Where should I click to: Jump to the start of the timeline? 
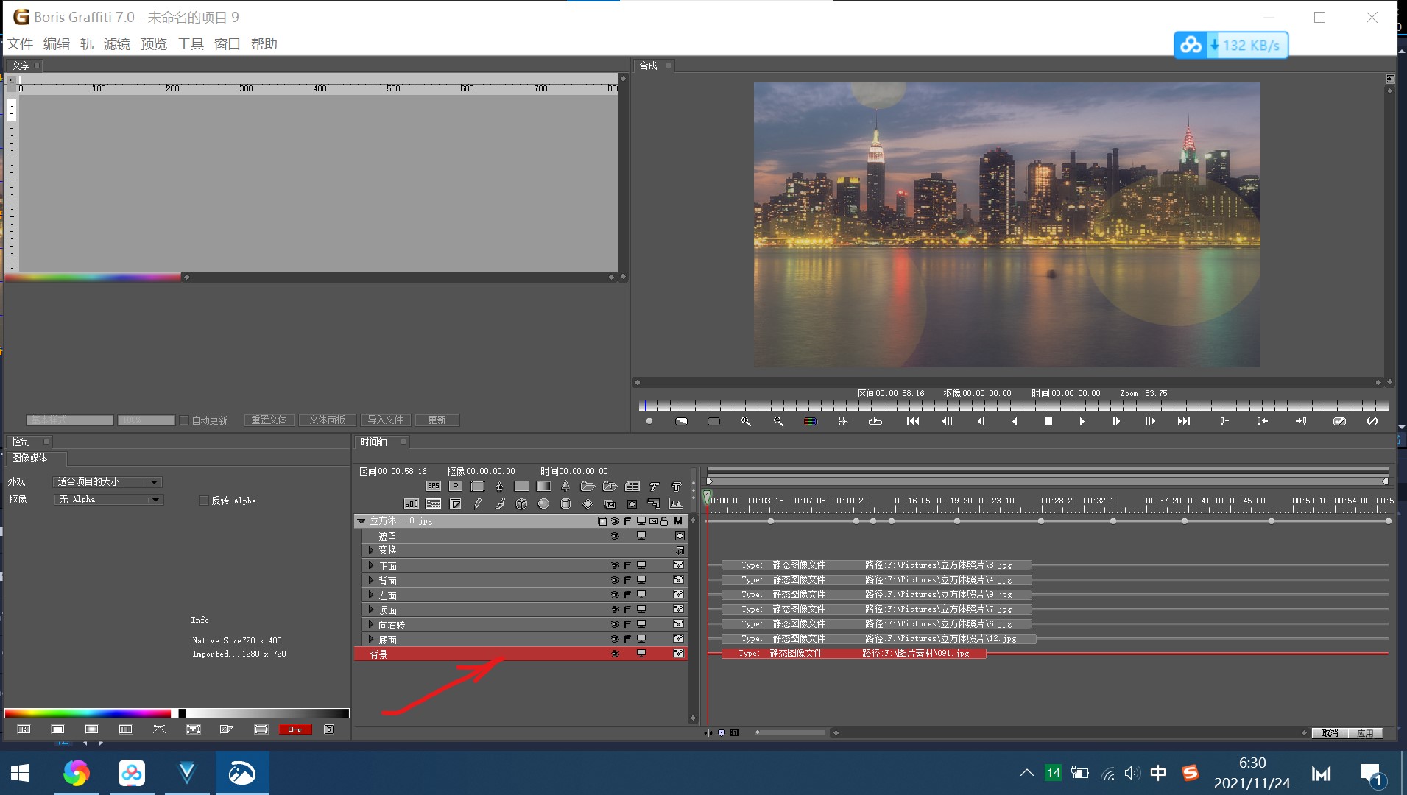(x=913, y=421)
